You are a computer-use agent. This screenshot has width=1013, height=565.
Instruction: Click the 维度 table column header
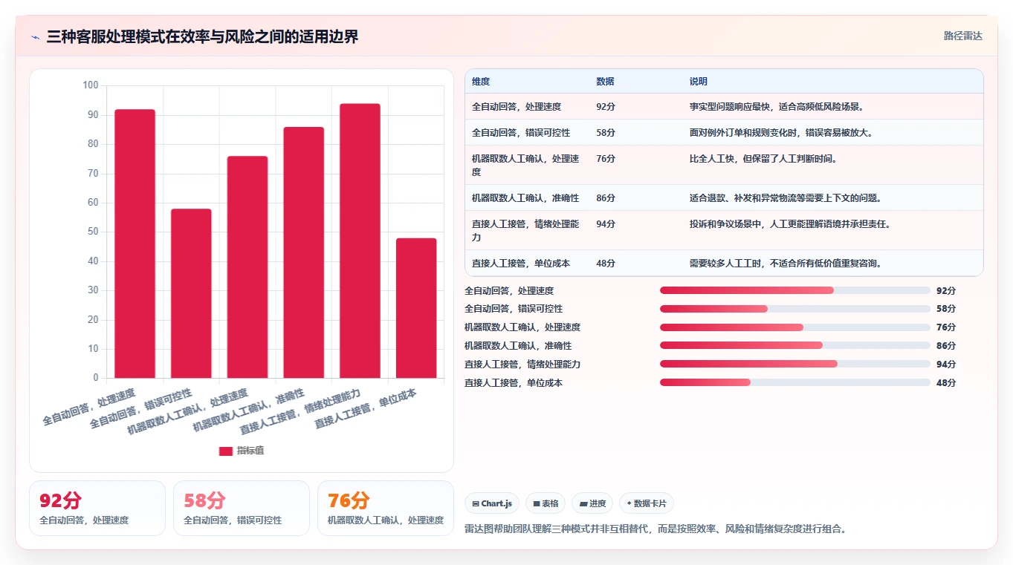tap(481, 82)
